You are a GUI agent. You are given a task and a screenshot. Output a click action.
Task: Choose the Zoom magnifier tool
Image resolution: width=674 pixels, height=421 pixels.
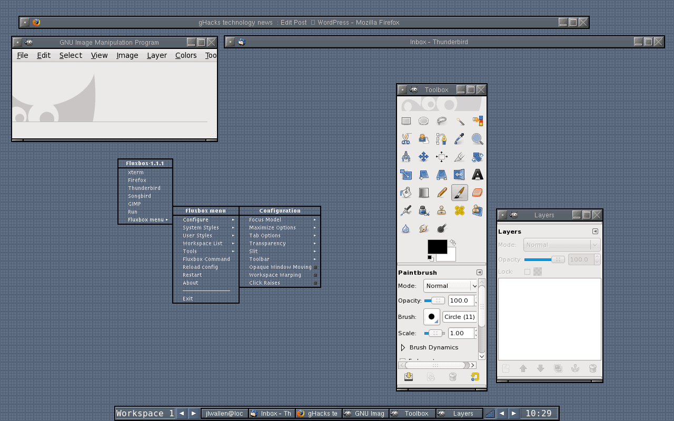pyautogui.click(x=478, y=139)
